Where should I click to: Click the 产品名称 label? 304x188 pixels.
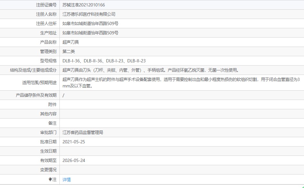point(48,42)
